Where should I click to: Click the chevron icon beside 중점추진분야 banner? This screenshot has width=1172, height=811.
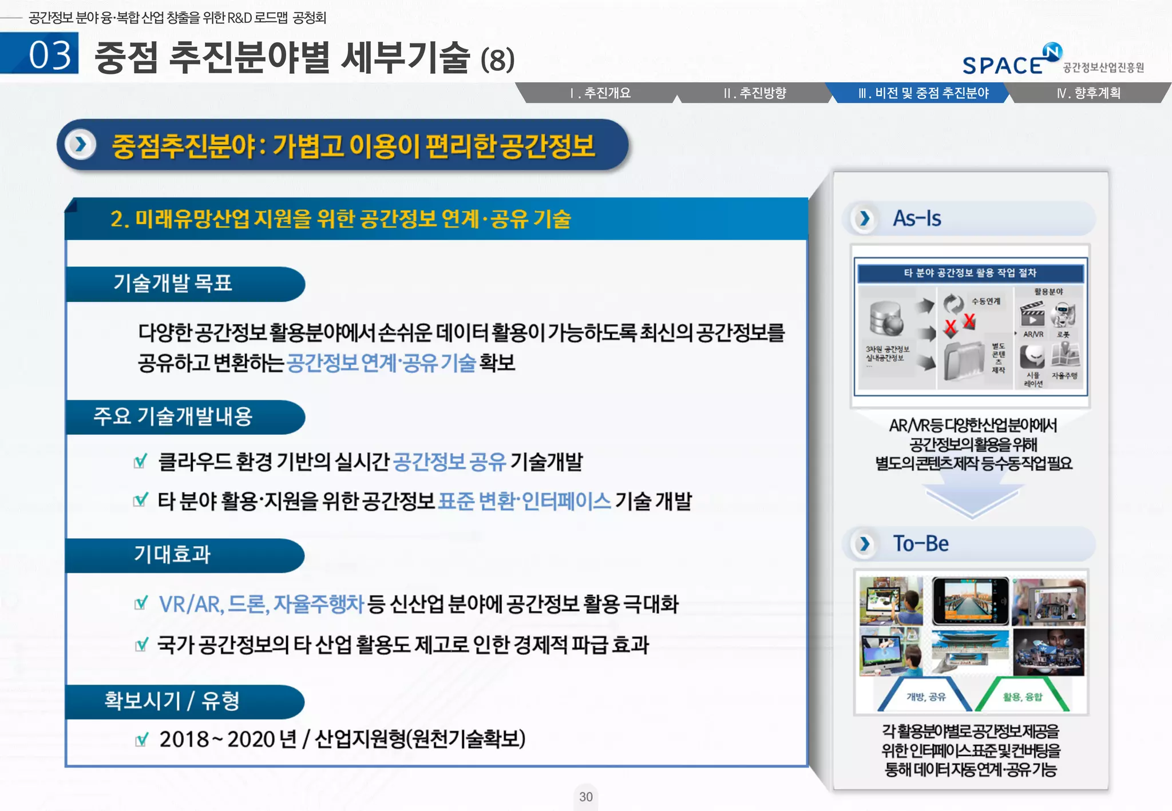(81, 144)
